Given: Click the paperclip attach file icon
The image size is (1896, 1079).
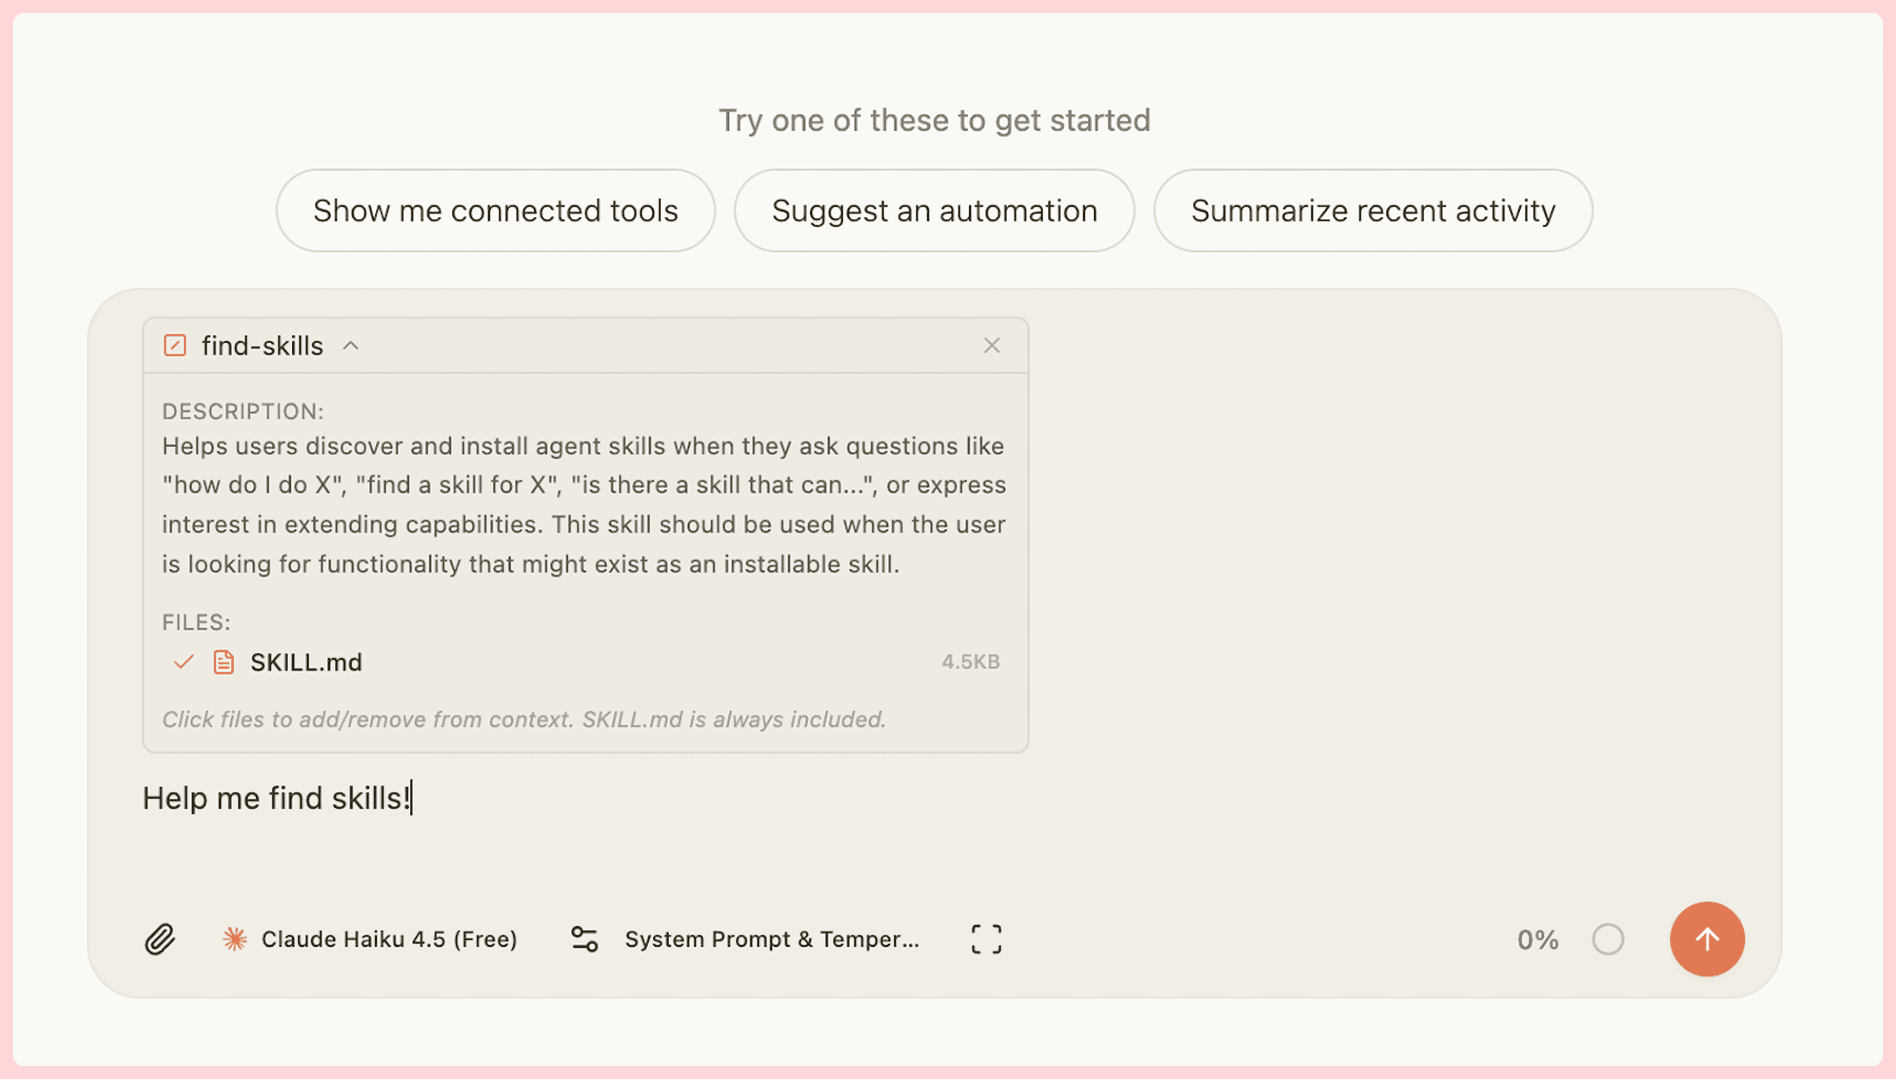Looking at the screenshot, I should [x=159, y=939].
